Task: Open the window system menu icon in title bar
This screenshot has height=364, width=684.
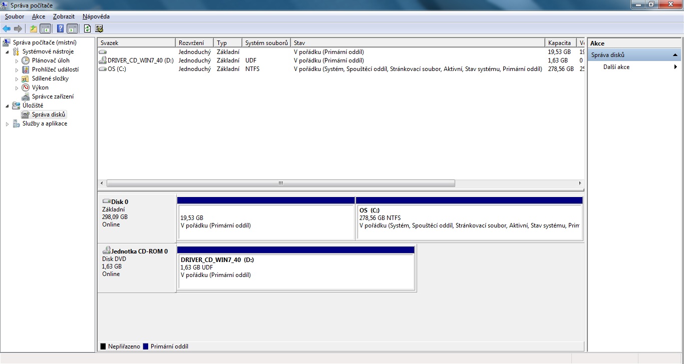Action: pos(5,5)
